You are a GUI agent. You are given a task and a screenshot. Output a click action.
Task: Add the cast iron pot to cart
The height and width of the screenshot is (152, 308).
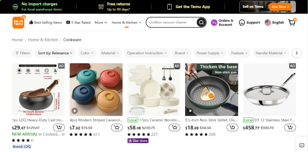[59, 128]
